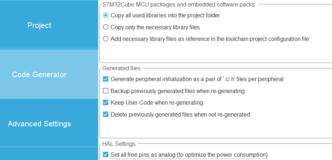Image resolution: width=332 pixels, height=160 pixels.
Task: Click the 'HAL Settings' group heading
Action: [119, 144]
